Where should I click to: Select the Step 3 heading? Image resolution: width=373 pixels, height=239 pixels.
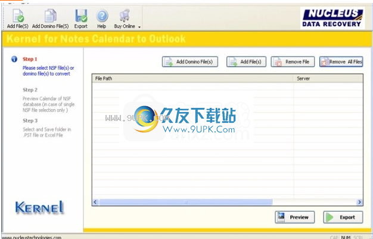(x=30, y=120)
